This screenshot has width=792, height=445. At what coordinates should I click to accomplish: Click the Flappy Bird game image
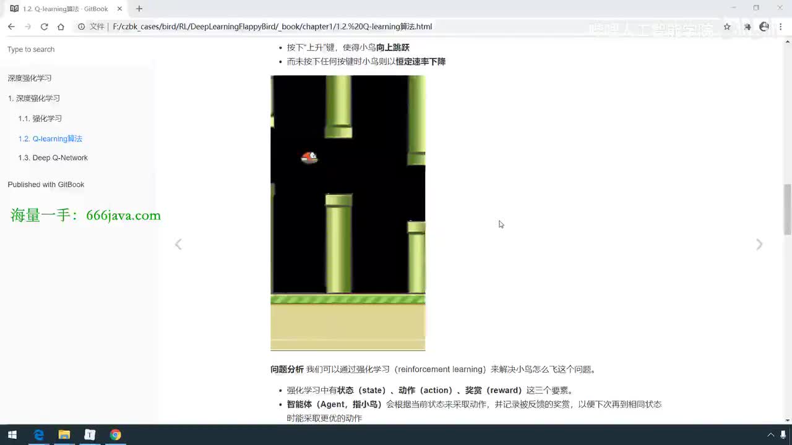[348, 213]
